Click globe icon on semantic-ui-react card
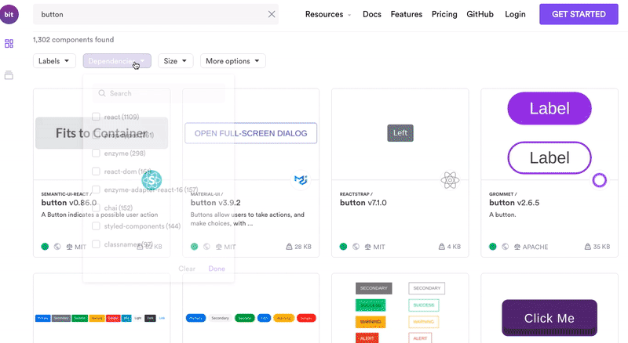The height and width of the screenshot is (343, 628). point(57,247)
